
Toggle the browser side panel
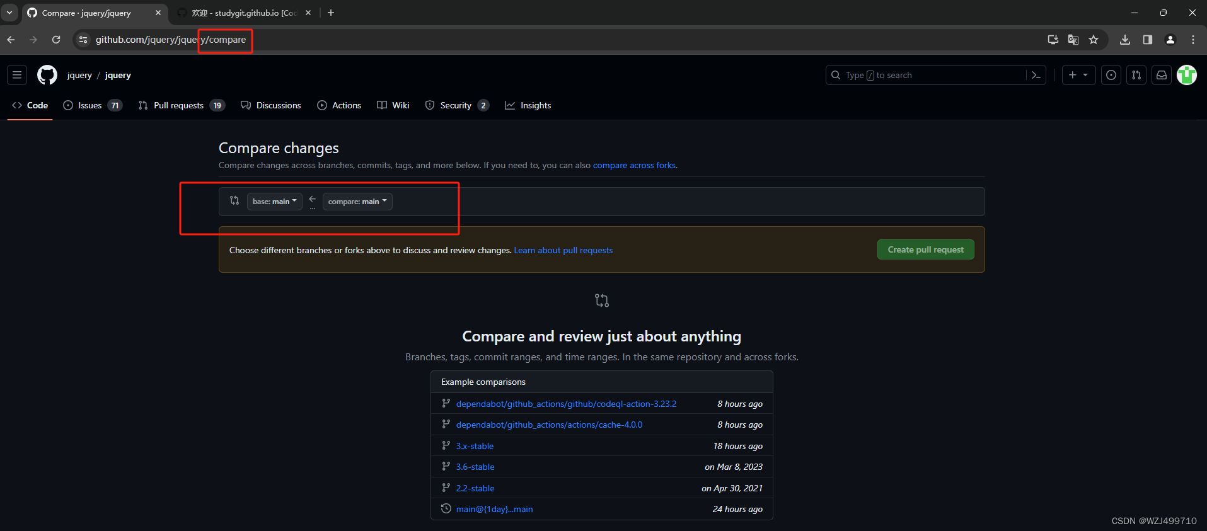[1148, 40]
